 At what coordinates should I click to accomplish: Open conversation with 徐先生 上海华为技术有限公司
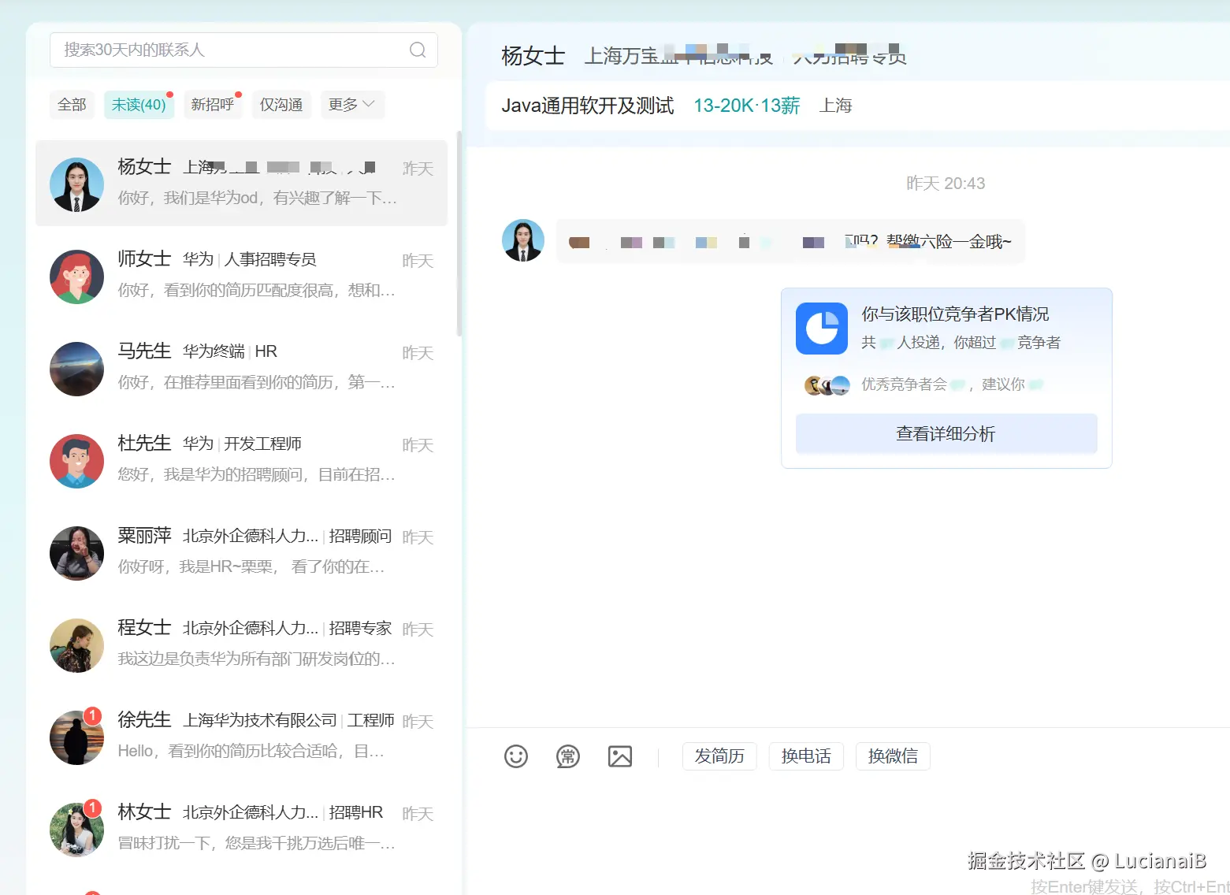(241, 737)
